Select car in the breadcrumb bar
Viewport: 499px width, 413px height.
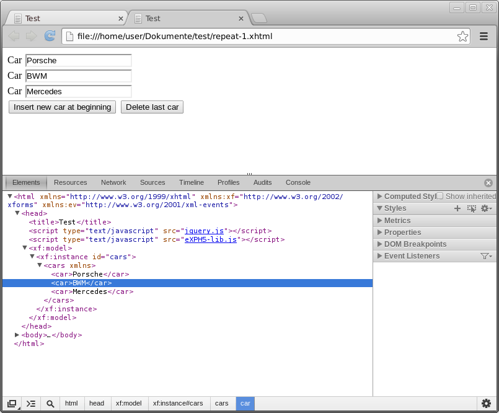(x=245, y=404)
